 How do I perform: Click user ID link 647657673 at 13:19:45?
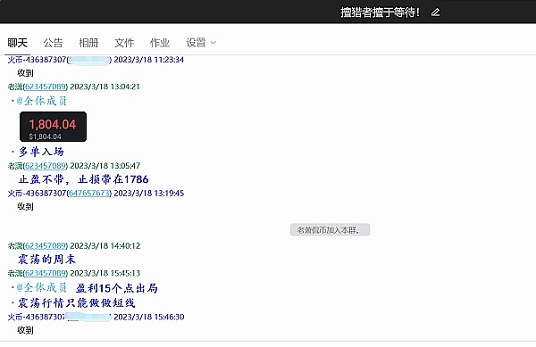[89, 193]
